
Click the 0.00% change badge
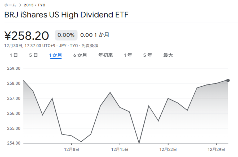pos(66,35)
